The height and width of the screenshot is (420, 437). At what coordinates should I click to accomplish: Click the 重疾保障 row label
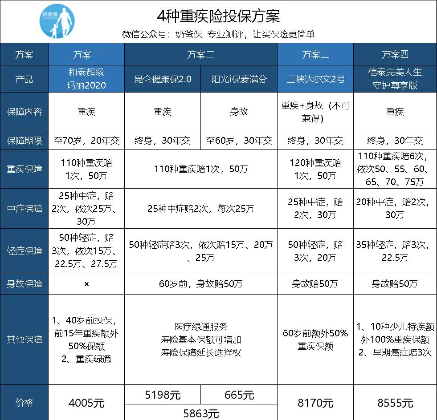[24, 169]
